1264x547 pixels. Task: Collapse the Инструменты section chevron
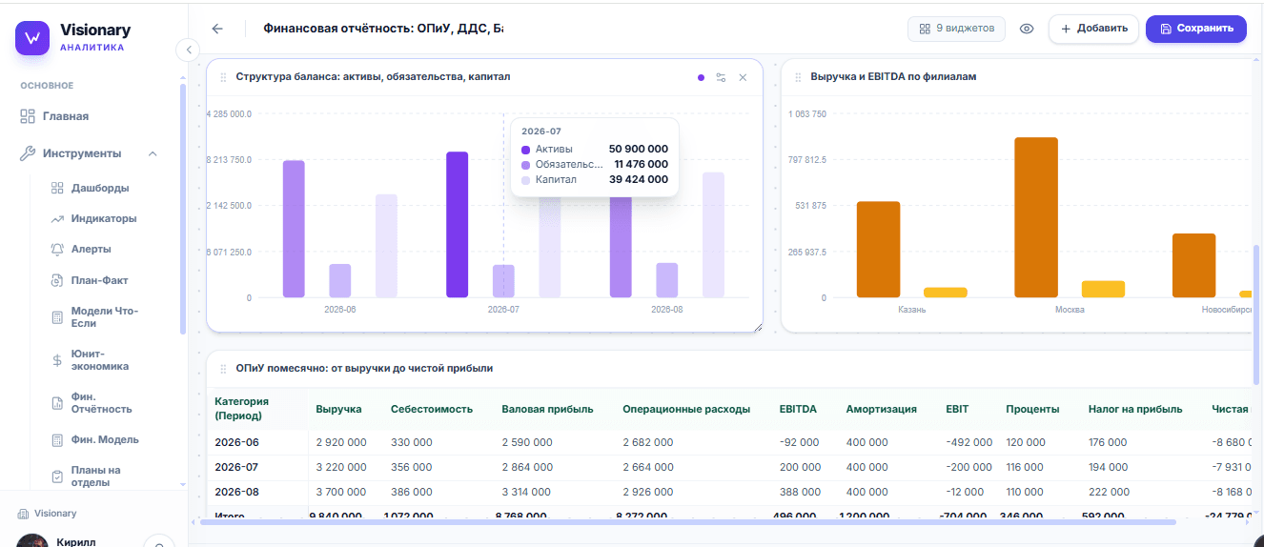tap(153, 153)
